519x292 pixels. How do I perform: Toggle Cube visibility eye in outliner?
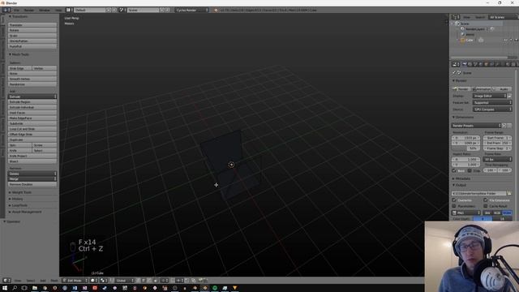[x=505, y=40]
